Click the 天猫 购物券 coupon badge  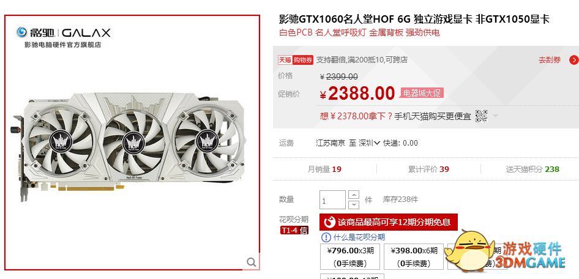(x=296, y=60)
